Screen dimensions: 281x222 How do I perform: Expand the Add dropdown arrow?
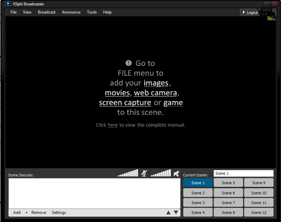pyautogui.click(x=26, y=213)
